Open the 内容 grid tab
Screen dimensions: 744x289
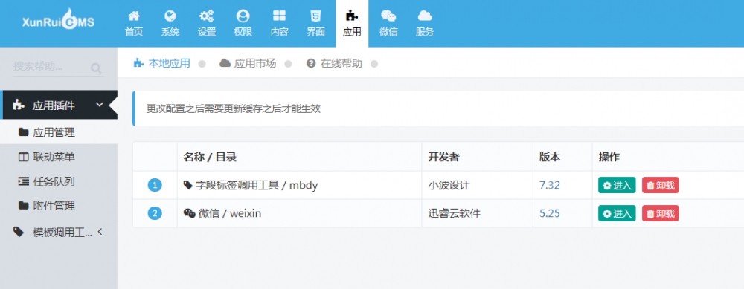(x=279, y=24)
